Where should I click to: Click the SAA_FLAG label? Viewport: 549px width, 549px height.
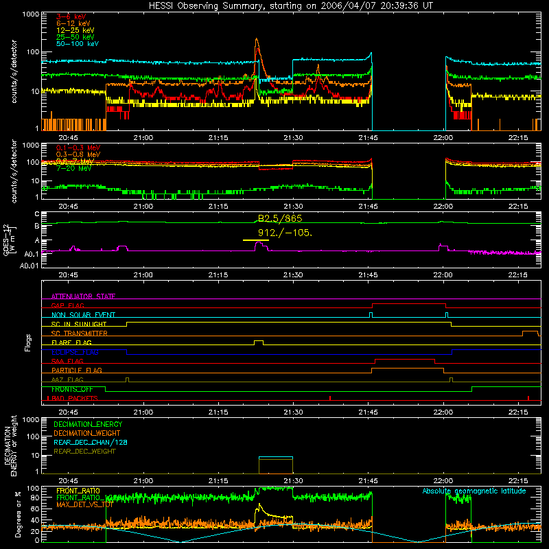[67, 361]
